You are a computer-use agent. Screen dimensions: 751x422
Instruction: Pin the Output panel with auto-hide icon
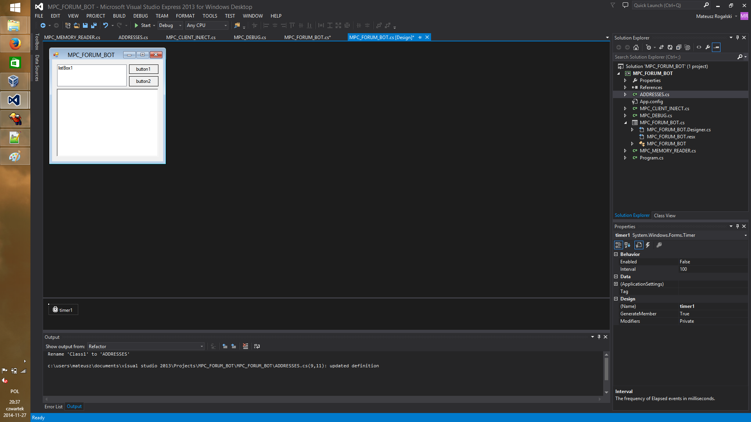[599, 337]
